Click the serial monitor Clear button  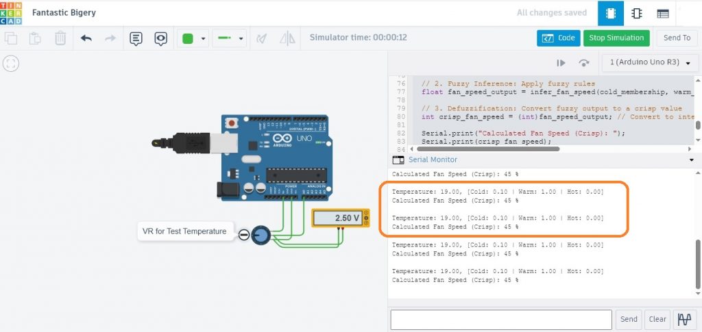[657, 320]
